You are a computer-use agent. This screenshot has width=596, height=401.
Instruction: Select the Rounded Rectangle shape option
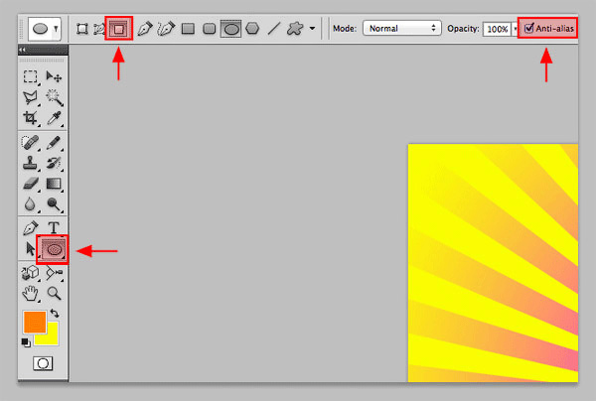(209, 29)
